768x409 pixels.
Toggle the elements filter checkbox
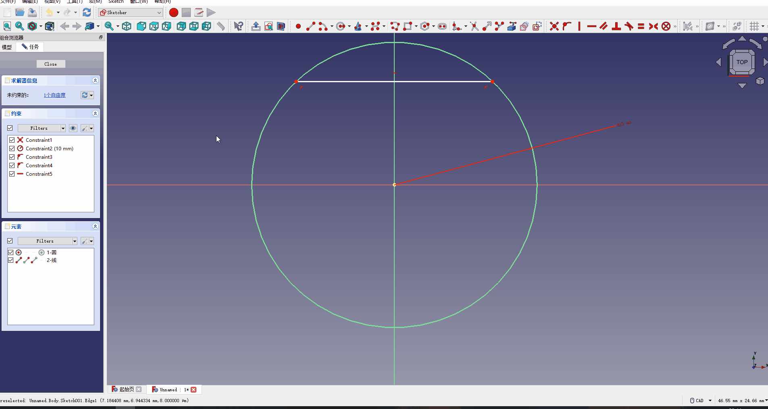click(x=10, y=241)
